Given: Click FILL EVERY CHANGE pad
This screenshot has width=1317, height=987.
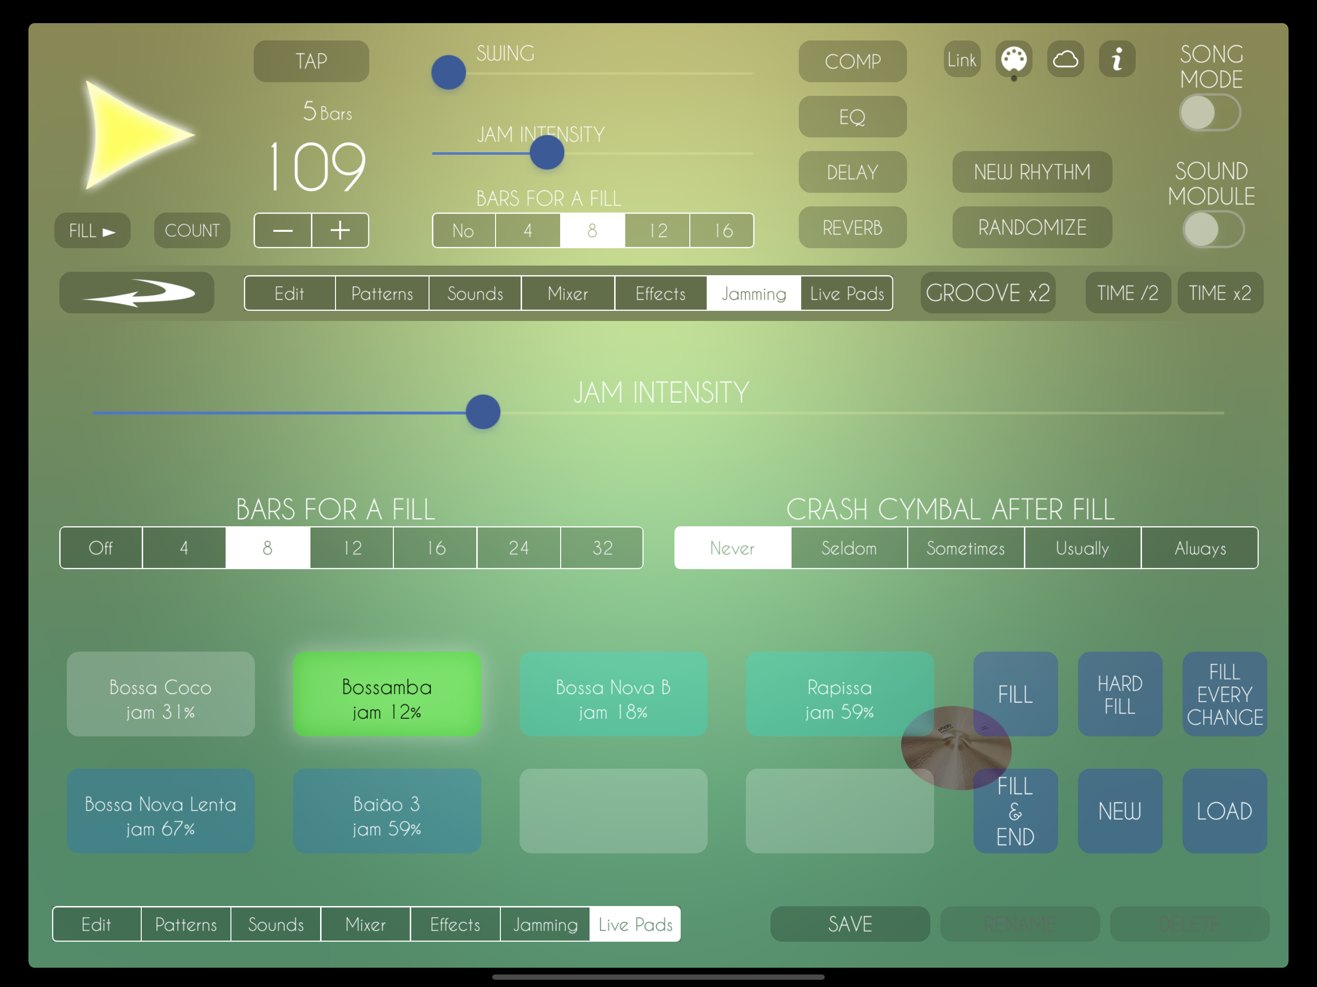Looking at the screenshot, I should click(x=1225, y=694).
